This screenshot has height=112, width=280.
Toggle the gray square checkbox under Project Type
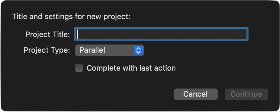coord(79,68)
